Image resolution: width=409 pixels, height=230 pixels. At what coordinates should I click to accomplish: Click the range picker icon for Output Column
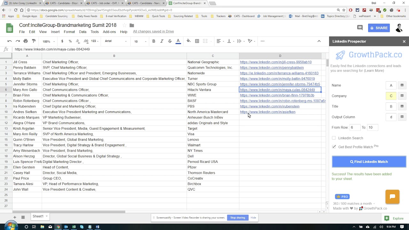[402, 117]
